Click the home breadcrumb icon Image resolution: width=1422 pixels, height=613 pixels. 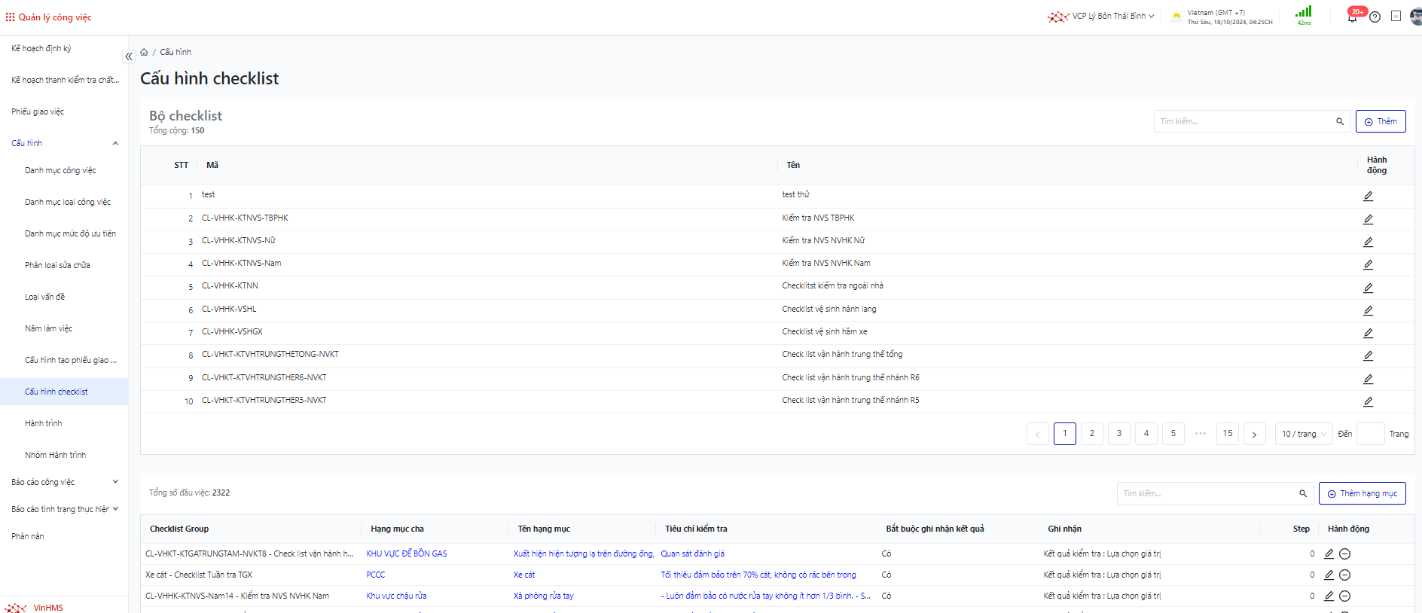pos(144,52)
